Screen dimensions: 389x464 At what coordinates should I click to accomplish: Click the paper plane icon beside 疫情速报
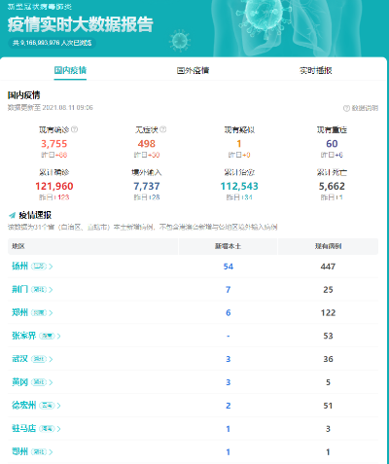coord(13,215)
